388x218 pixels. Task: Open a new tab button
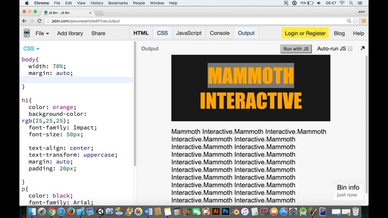point(99,13)
